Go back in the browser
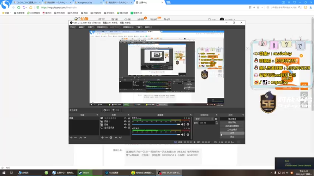Image resolution: width=314 pixels, height=176 pixels. 13,7
